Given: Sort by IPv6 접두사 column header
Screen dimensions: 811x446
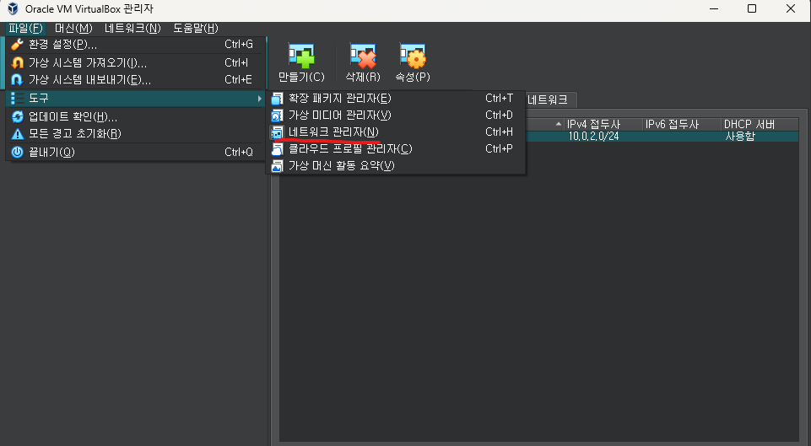Looking at the screenshot, I should pos(681,124).
